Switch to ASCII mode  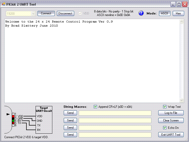pos(165,13)
